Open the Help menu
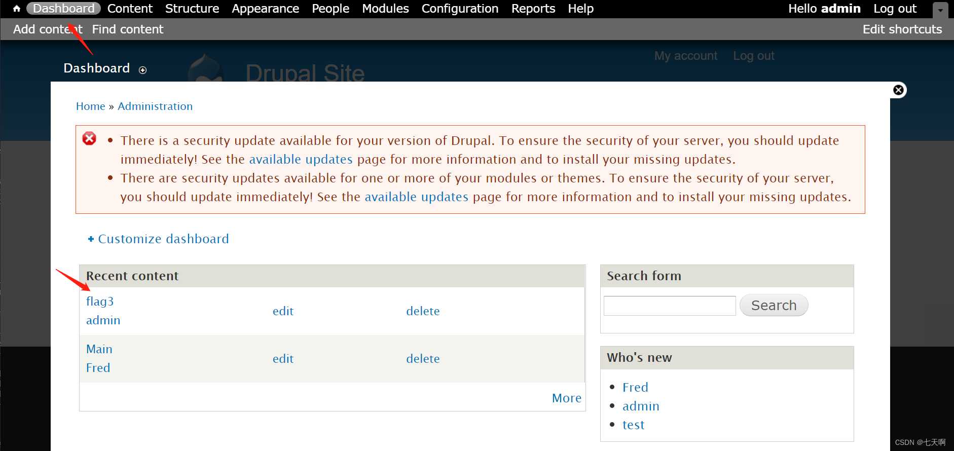The width and height of the screenshot is (954, 451). tap(580, 9)
